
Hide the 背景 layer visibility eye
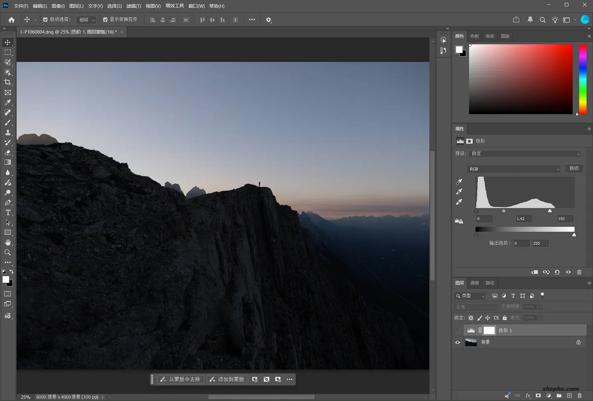coord(457,342)
